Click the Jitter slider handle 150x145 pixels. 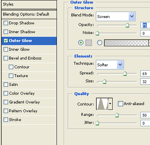pyautogui.click(x=97, y=123)
